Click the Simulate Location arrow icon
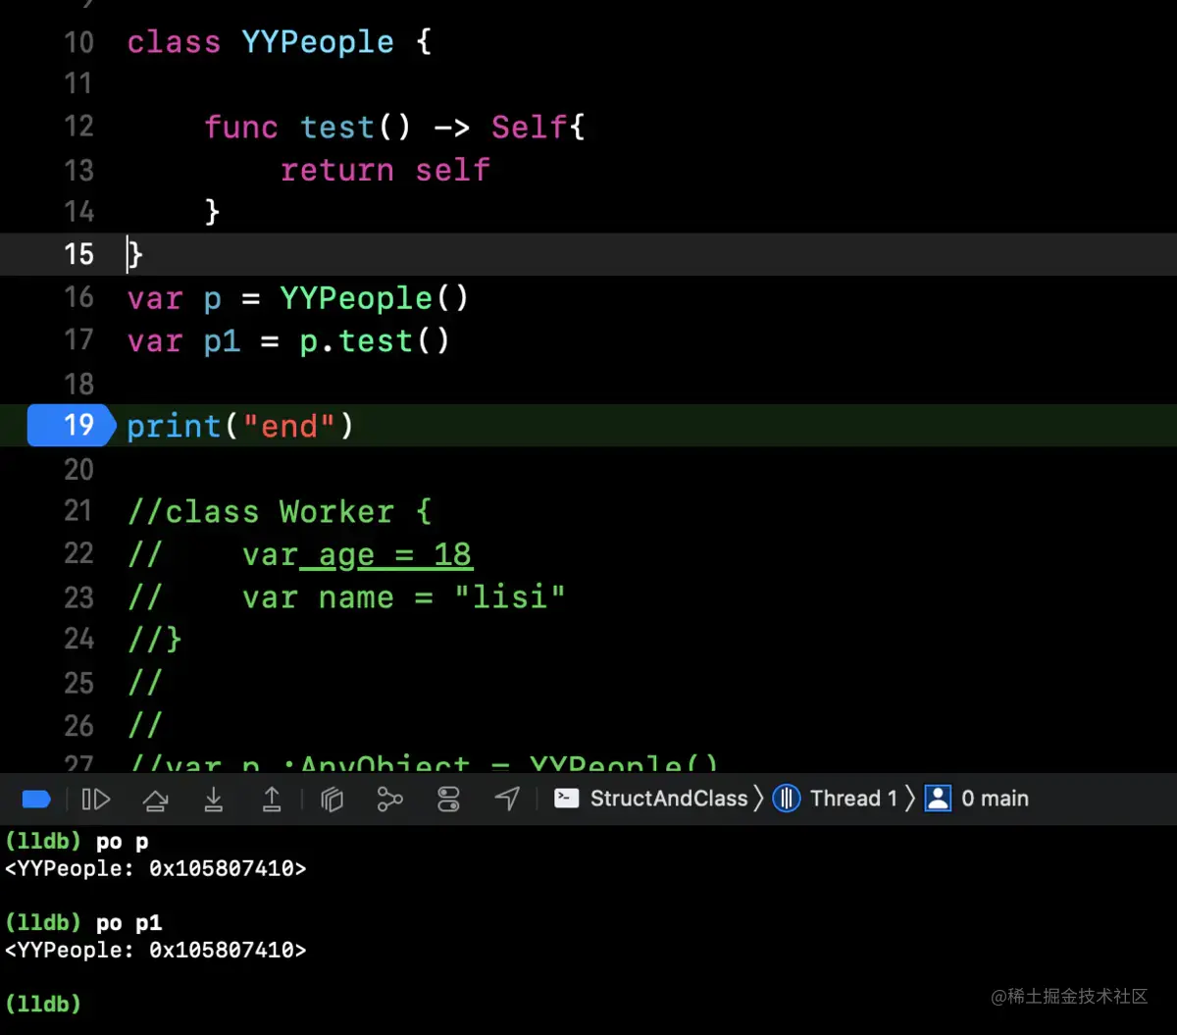 click(507, 799)
